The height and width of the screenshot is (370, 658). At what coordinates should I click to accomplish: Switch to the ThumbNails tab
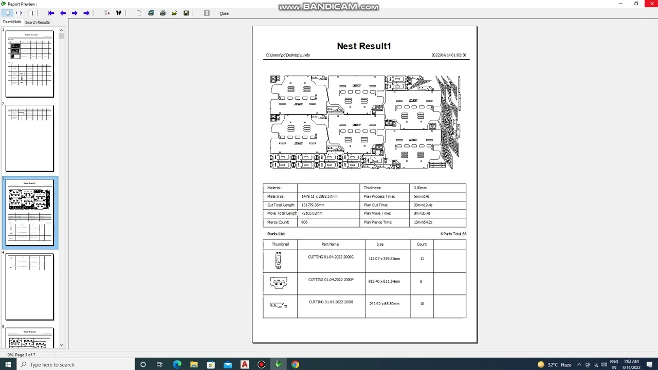[x=12, y=22]
